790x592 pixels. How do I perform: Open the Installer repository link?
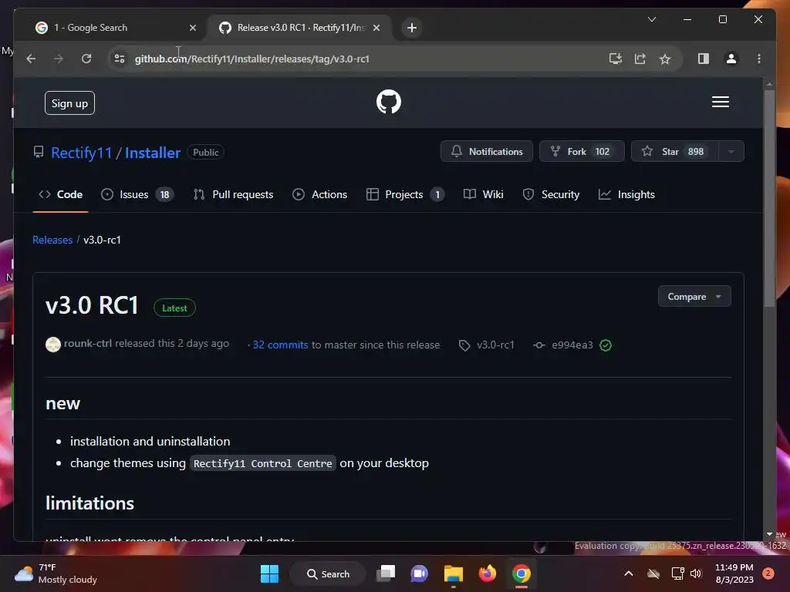point(153,153)
